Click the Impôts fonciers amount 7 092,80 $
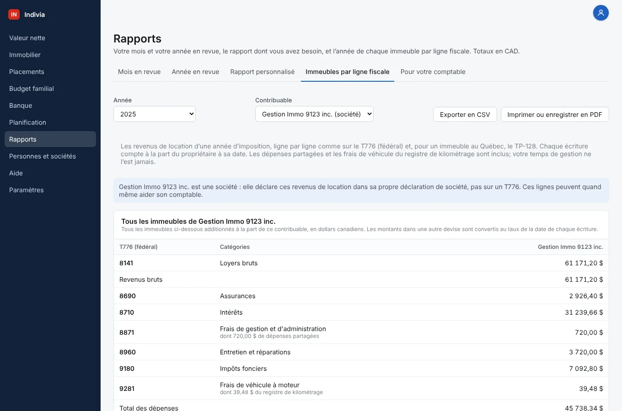 [x=586, y=369]
